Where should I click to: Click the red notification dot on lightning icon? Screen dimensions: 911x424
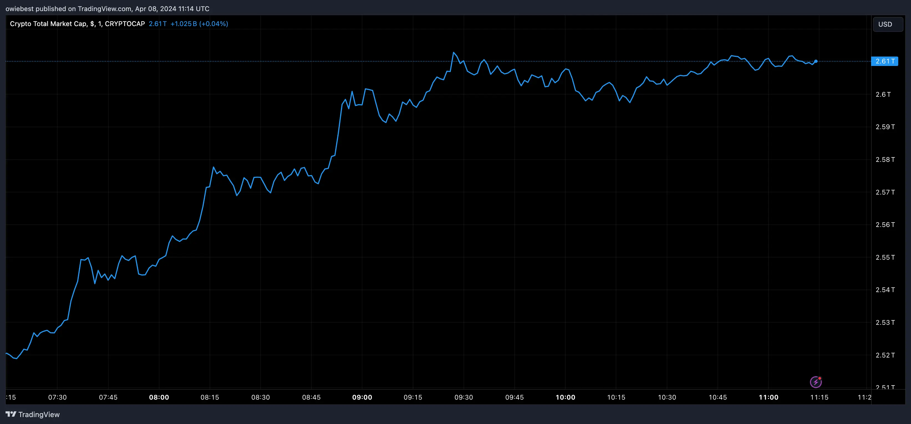coord(820,378)
